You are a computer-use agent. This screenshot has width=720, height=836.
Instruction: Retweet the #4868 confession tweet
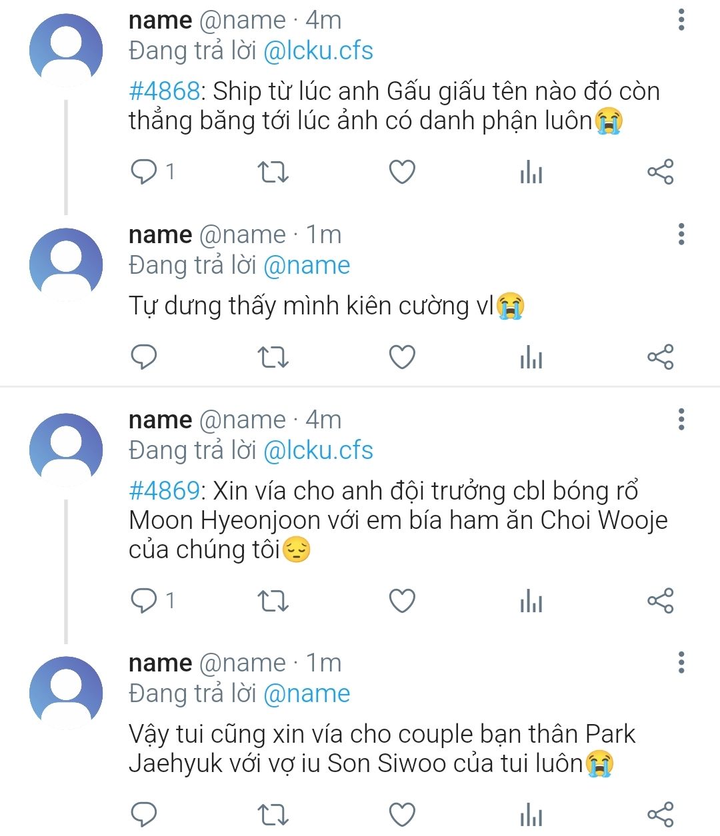[x=273, y=172]
